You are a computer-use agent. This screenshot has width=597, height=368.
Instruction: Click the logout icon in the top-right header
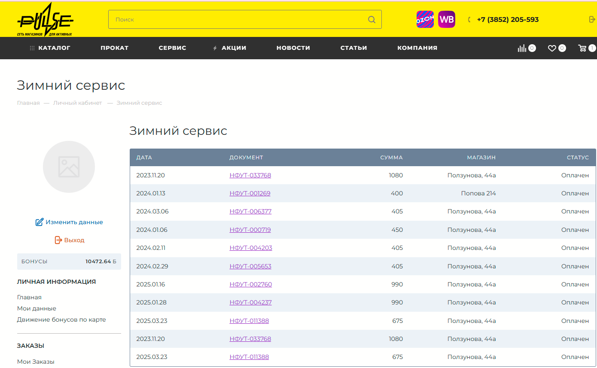pyautogui.click(x=592, y=19)
